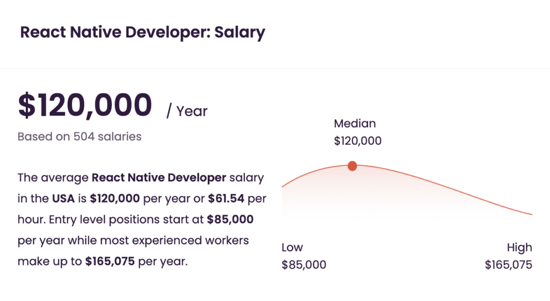550x301 pixels.
Task: Click the React Native Developer: Salary heading
Action: pos(142,32)
